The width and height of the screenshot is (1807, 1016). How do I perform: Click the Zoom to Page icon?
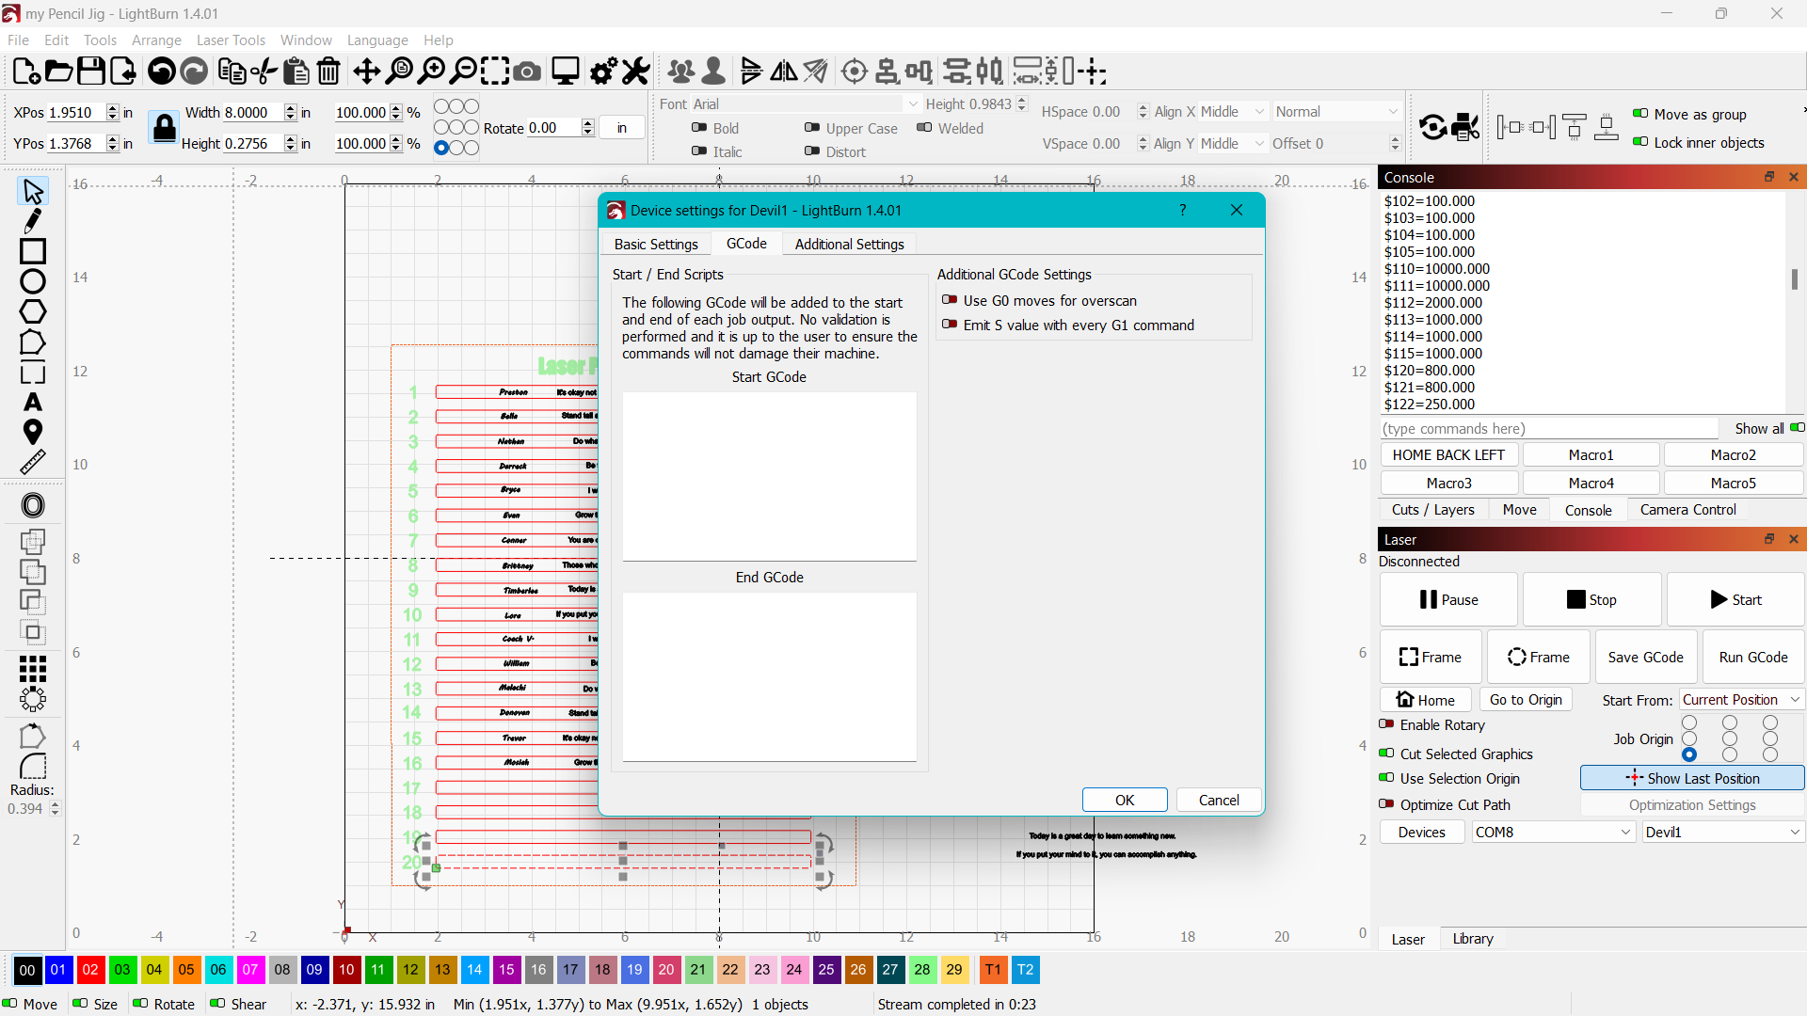pyautogui.click(x=399, y=71)
